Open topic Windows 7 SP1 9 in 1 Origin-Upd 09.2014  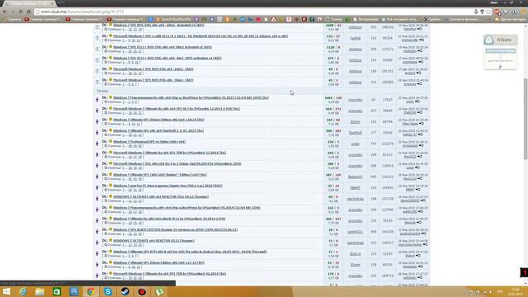(x=177, y=163)
